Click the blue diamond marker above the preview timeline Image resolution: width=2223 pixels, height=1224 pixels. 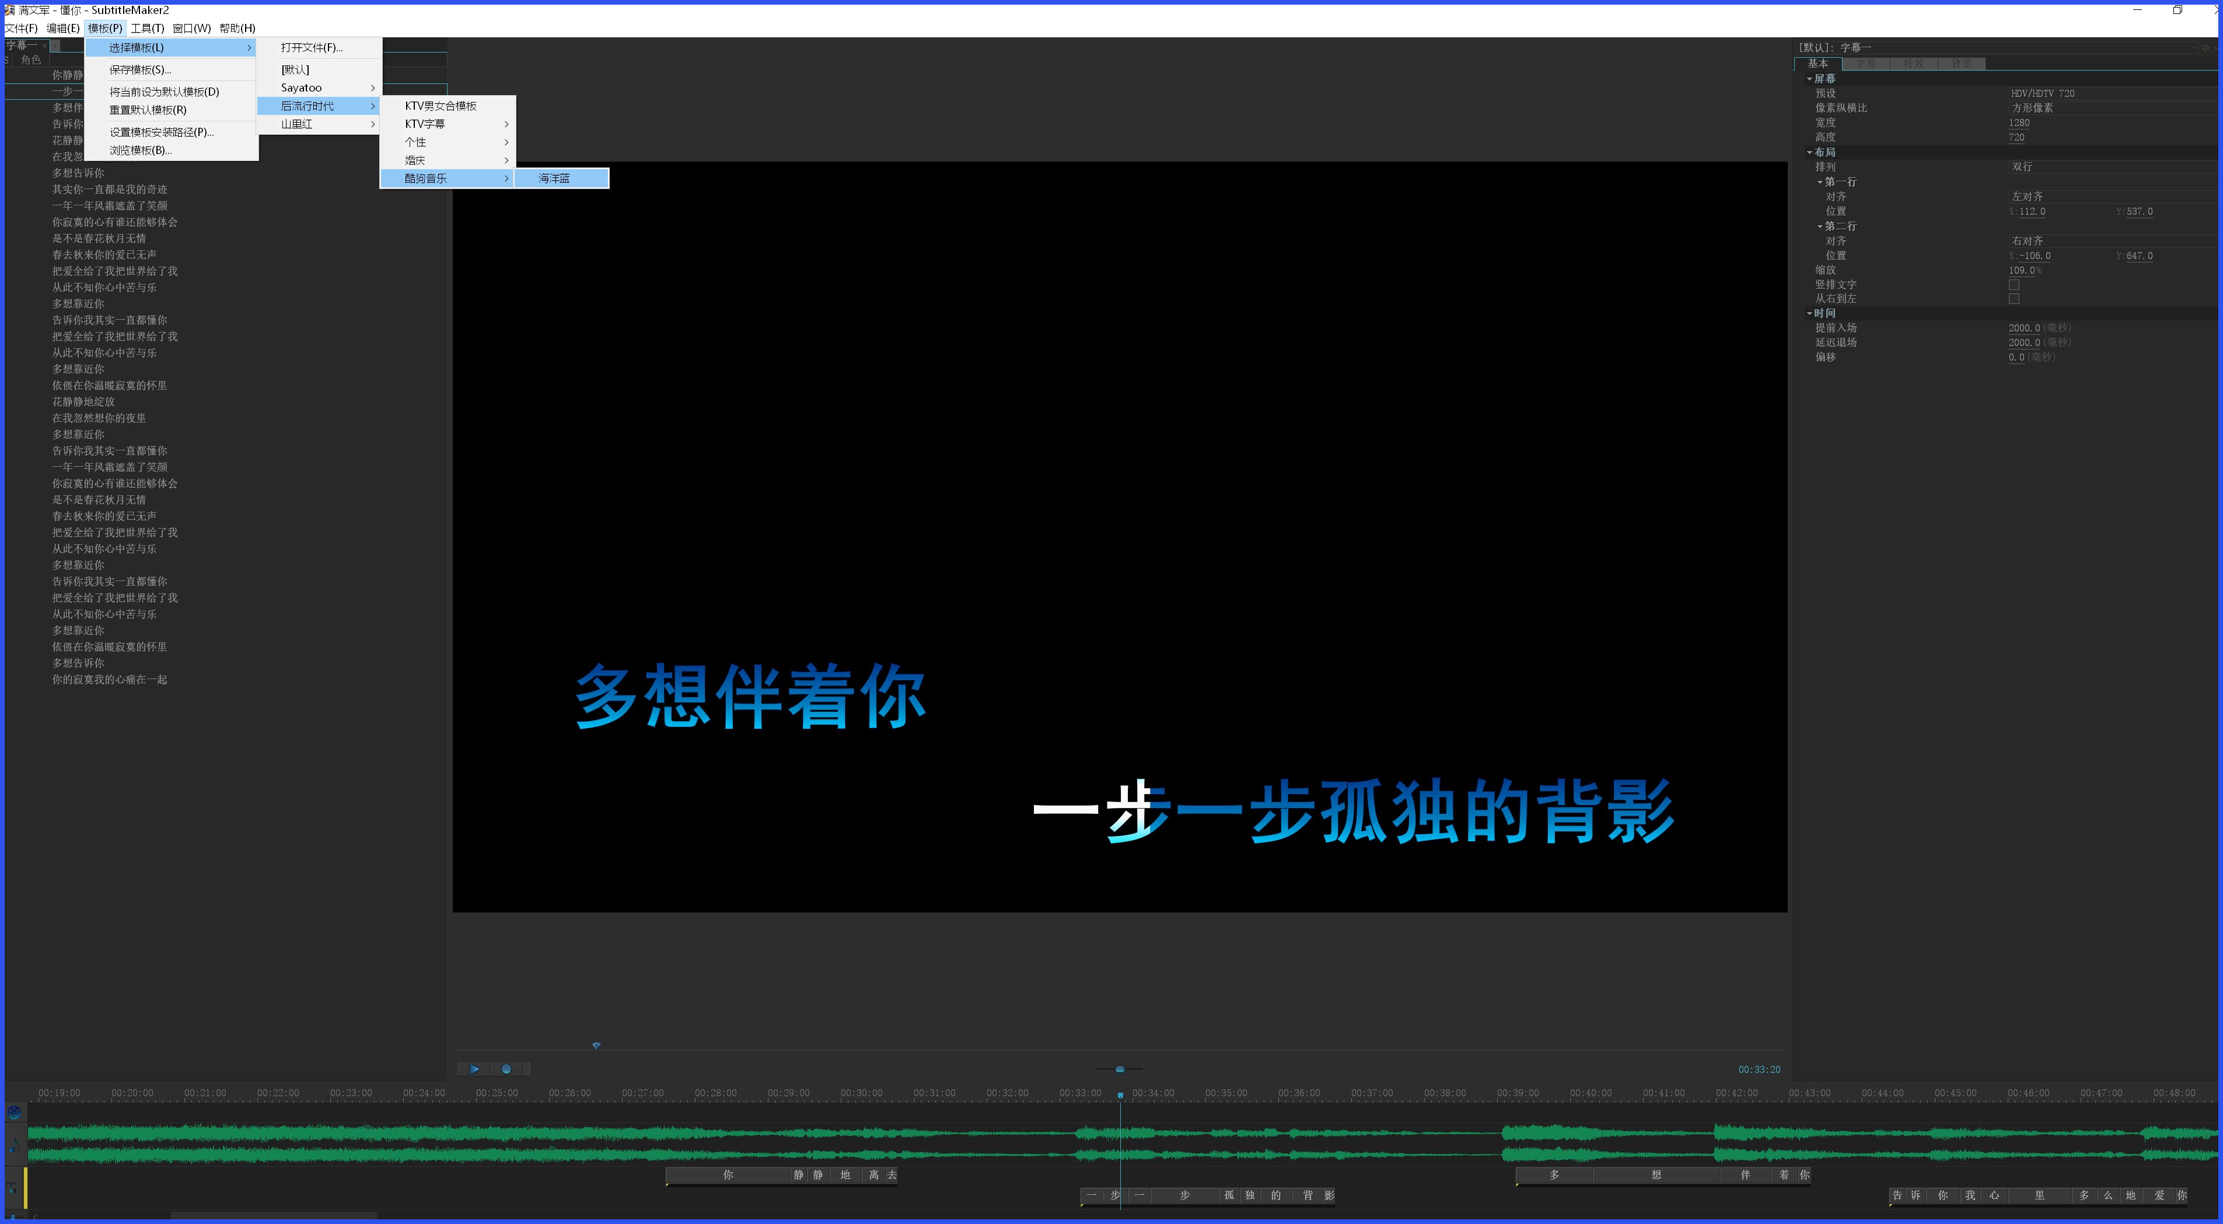tap(596, 1044)
